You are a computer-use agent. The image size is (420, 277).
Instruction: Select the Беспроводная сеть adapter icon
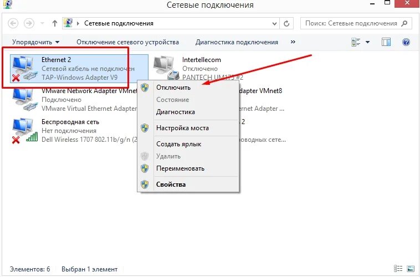[x=24, y=130]
